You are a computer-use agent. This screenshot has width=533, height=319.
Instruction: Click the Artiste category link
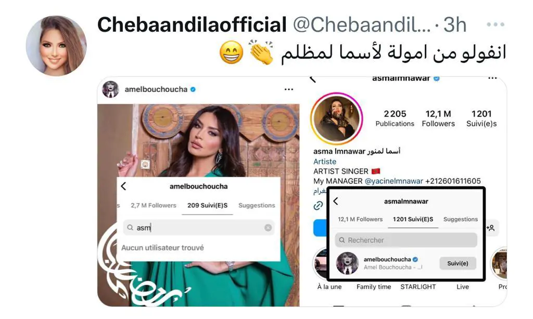[325, 162]
